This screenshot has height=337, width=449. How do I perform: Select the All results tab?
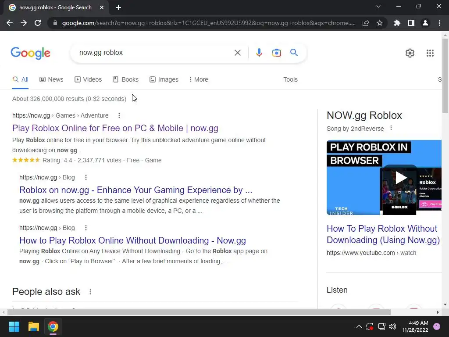click(x=20, y=79)
